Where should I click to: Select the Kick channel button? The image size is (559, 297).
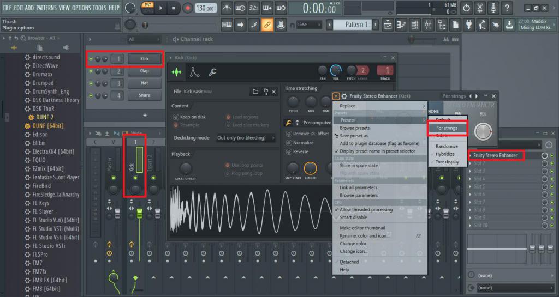[x=144, y=59]
